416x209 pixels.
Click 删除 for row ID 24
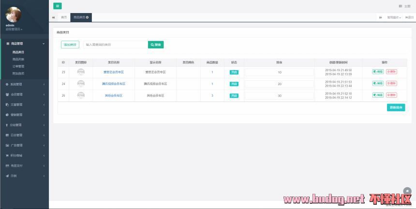[391, 83]
